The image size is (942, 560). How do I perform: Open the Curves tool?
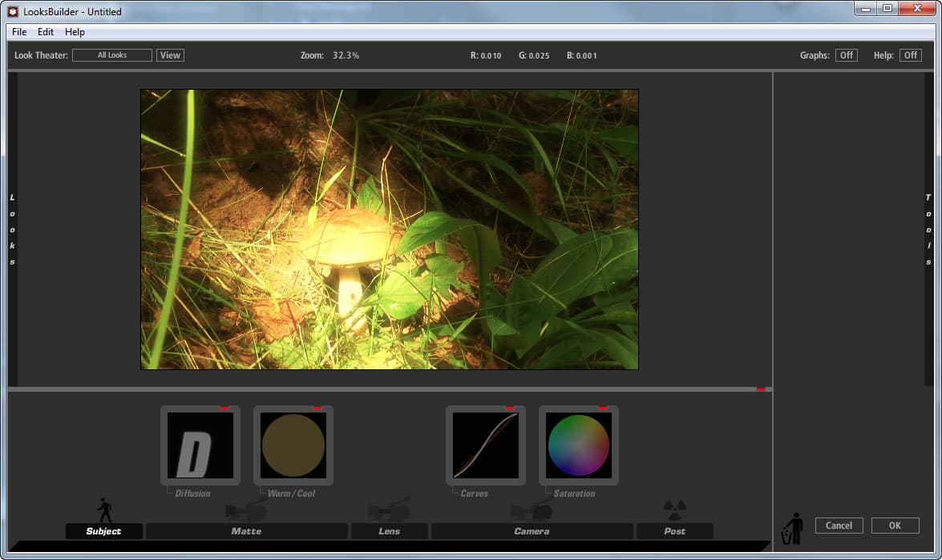485,445
